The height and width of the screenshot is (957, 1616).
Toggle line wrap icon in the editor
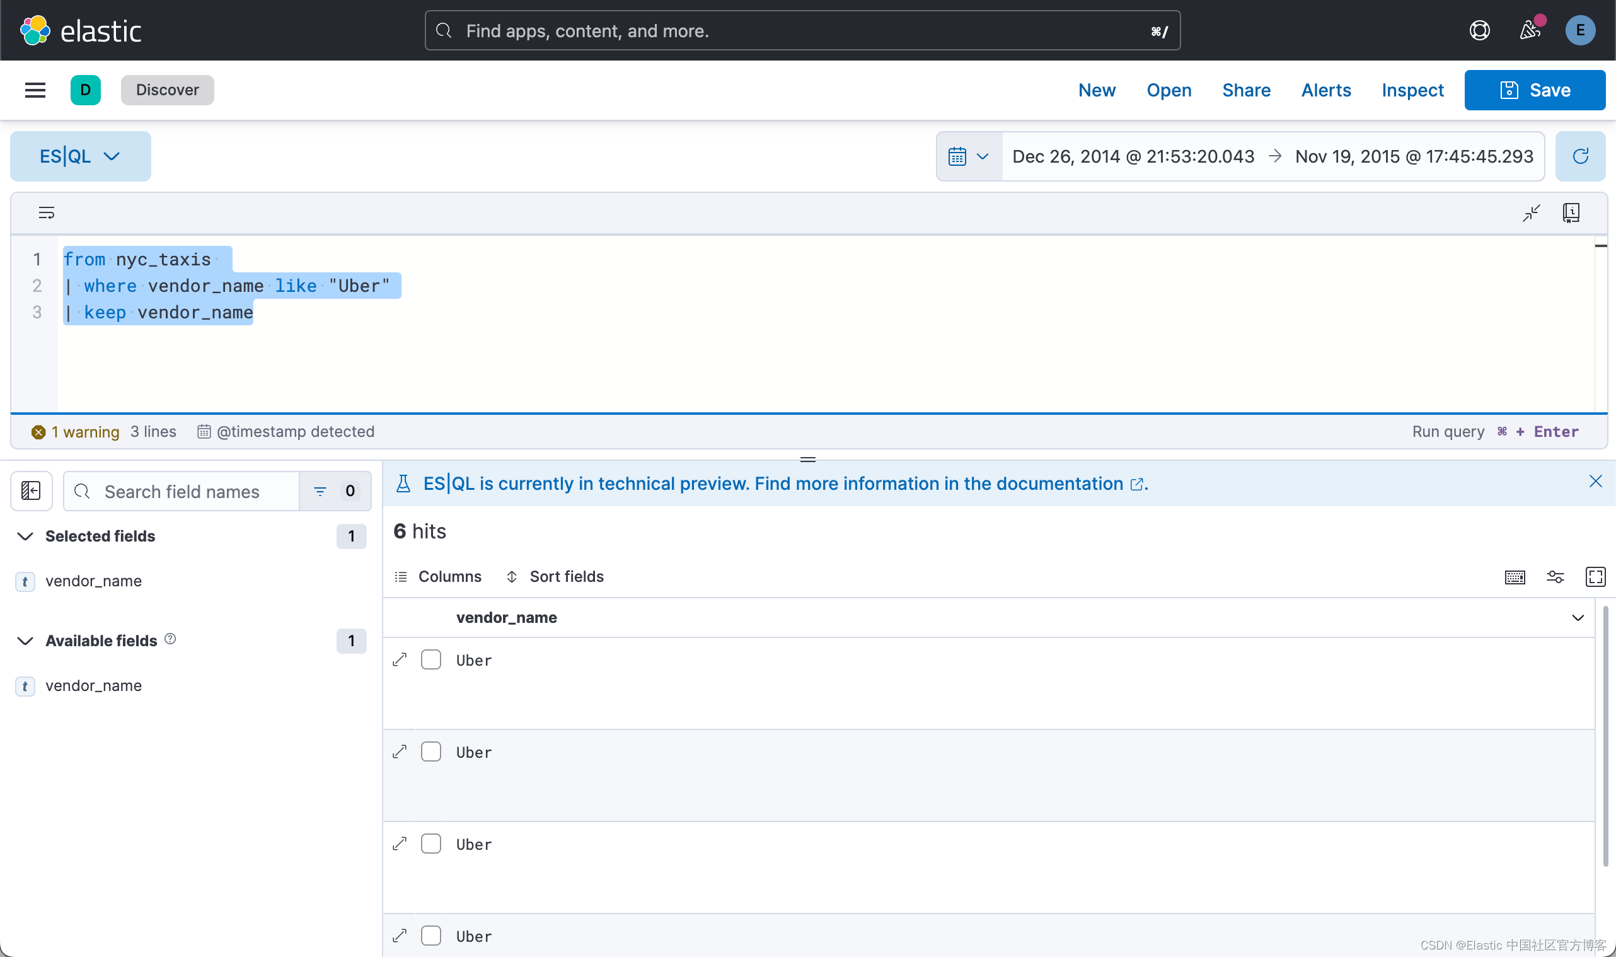[47, 213]
